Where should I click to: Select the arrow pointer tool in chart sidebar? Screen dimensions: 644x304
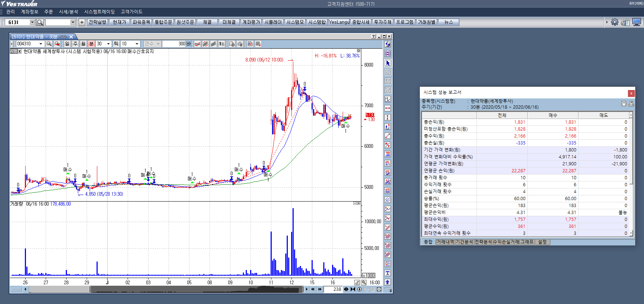[388, 63]
